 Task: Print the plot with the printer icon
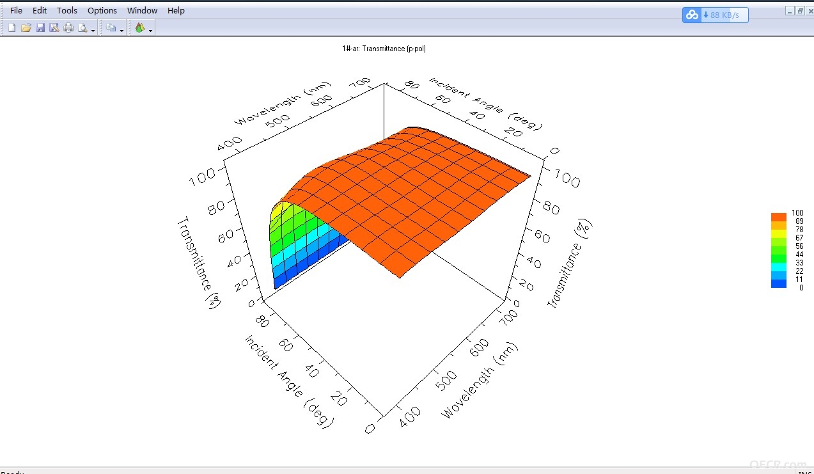click(68, 28)
